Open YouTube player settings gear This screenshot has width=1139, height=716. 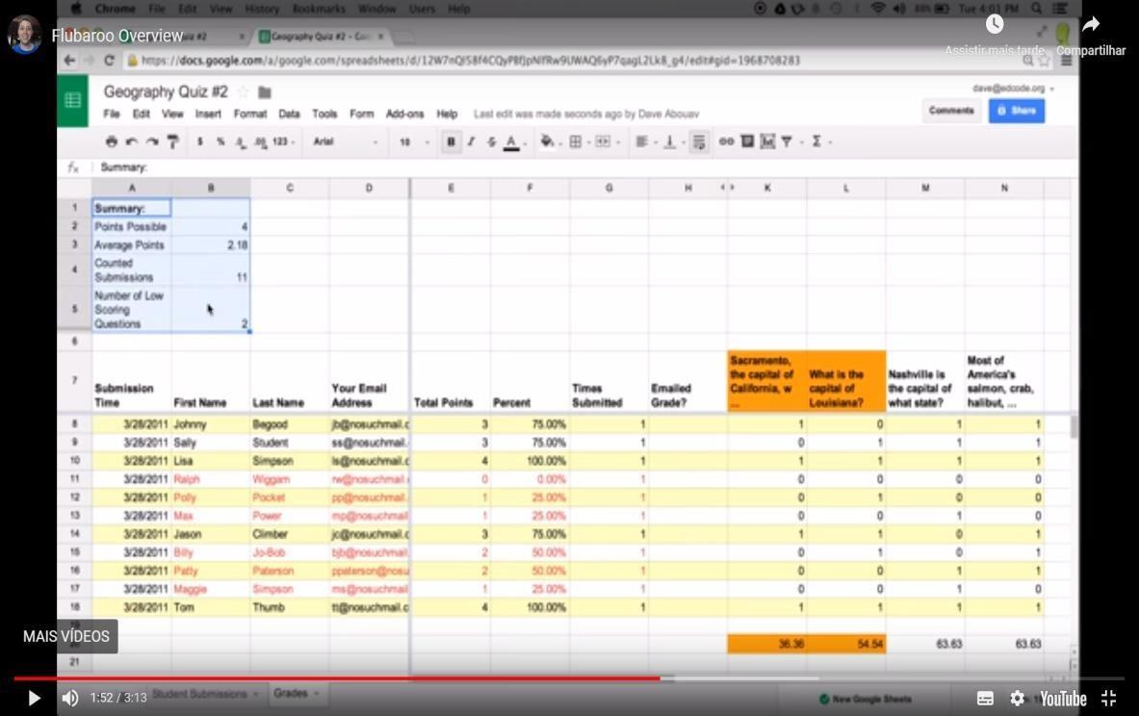click(x=1017, y=699)
